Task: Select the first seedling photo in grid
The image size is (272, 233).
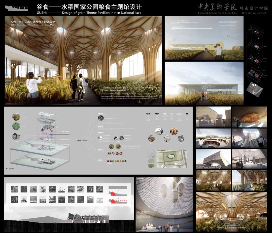Action: [x=14, y=189]
